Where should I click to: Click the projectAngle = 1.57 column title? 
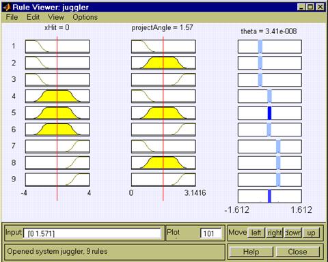163,28
